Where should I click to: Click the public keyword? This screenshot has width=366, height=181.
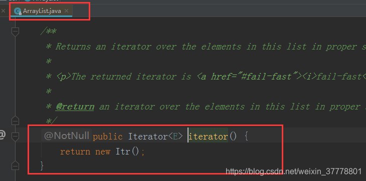[x=108, y=137]
